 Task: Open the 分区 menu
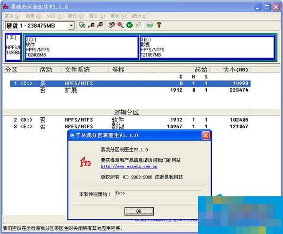coord(55,16)
